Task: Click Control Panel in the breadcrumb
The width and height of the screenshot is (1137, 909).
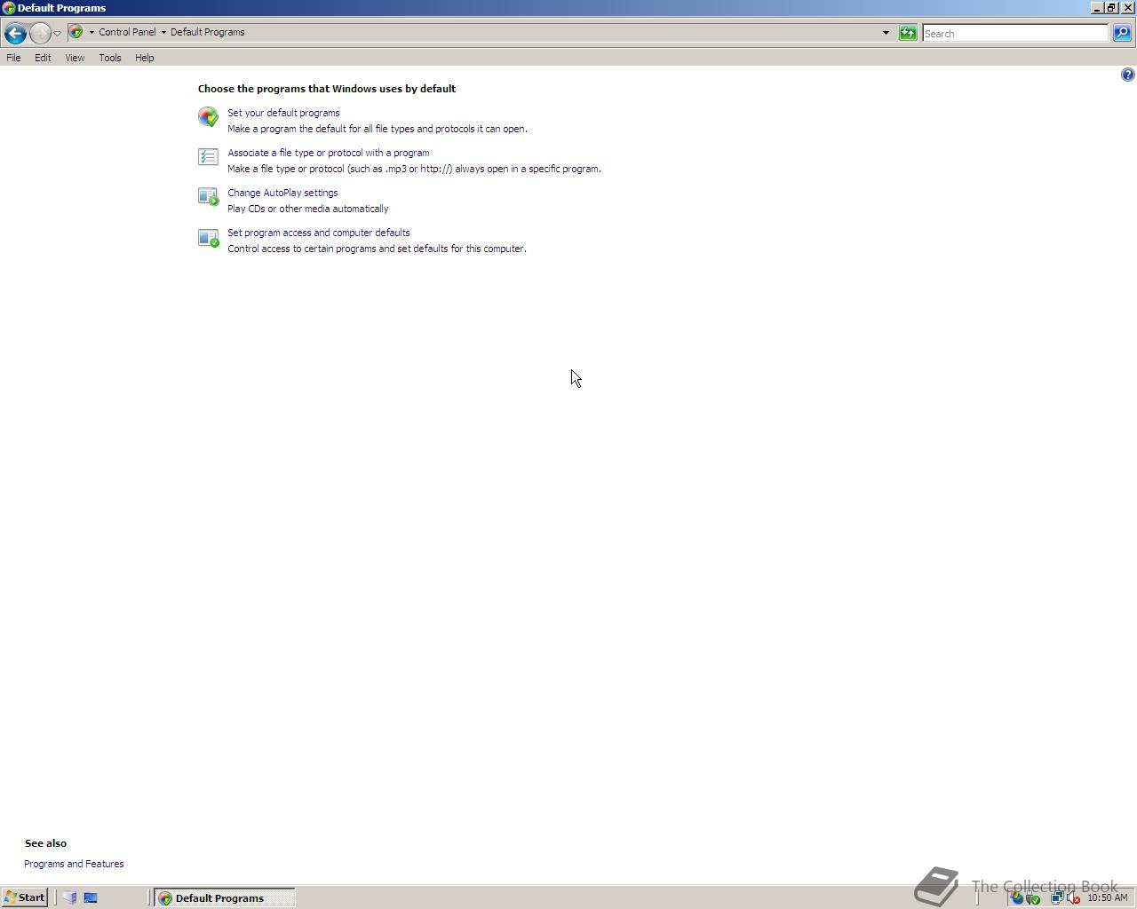Action: (x=127, y=32)
